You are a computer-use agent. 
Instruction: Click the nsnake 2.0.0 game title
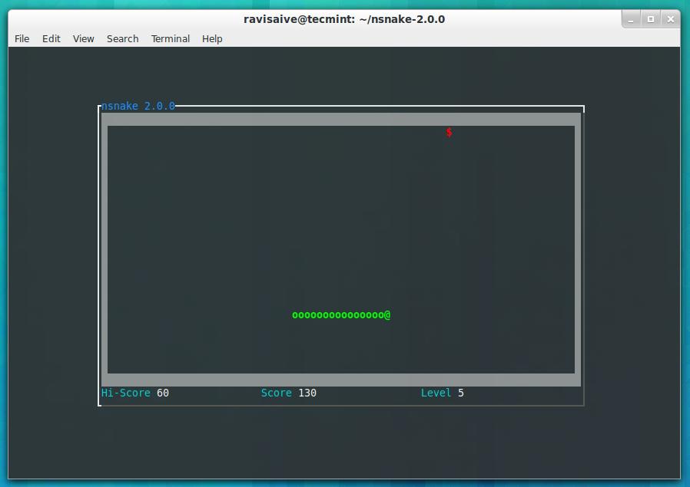coord(138,106)
